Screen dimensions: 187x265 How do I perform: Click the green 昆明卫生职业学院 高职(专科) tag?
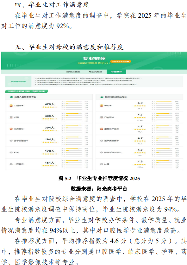27,91
